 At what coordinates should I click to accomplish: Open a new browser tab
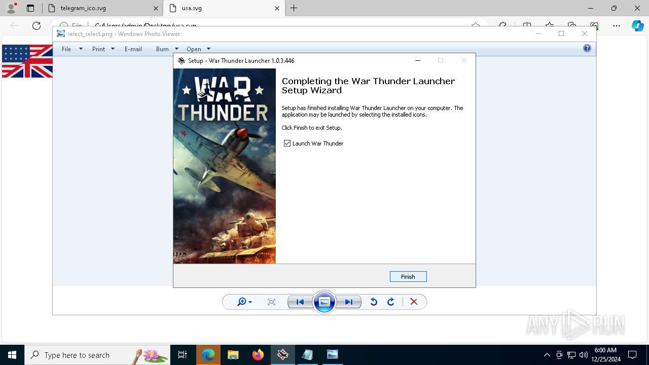[x=294, y=8]
